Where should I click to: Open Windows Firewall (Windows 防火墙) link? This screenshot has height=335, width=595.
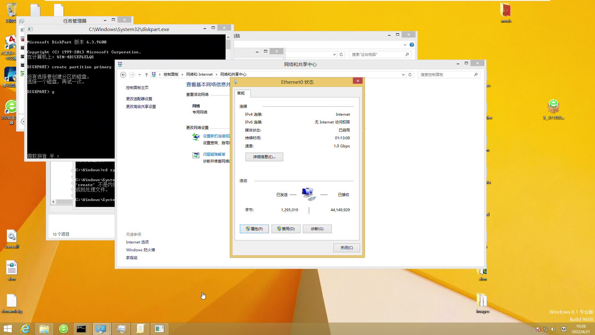(140, 250)
